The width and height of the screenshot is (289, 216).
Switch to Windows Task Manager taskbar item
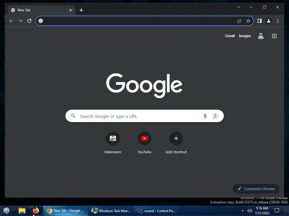tap(111, 211)
